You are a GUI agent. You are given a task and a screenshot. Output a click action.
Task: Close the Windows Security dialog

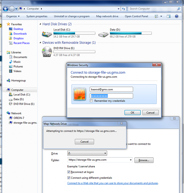coord(157,65)
